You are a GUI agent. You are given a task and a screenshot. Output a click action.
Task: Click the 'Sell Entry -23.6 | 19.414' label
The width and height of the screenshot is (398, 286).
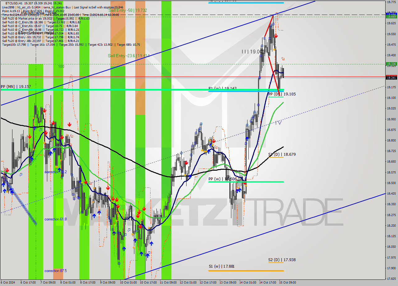point(129,56)
